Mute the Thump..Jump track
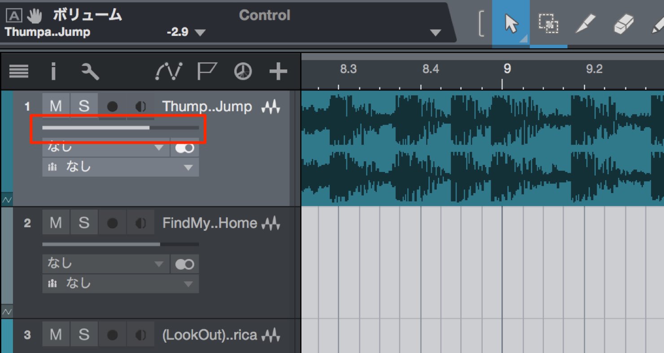The height and width of the screenshot is (353, 664). click(x=56, y=106)
